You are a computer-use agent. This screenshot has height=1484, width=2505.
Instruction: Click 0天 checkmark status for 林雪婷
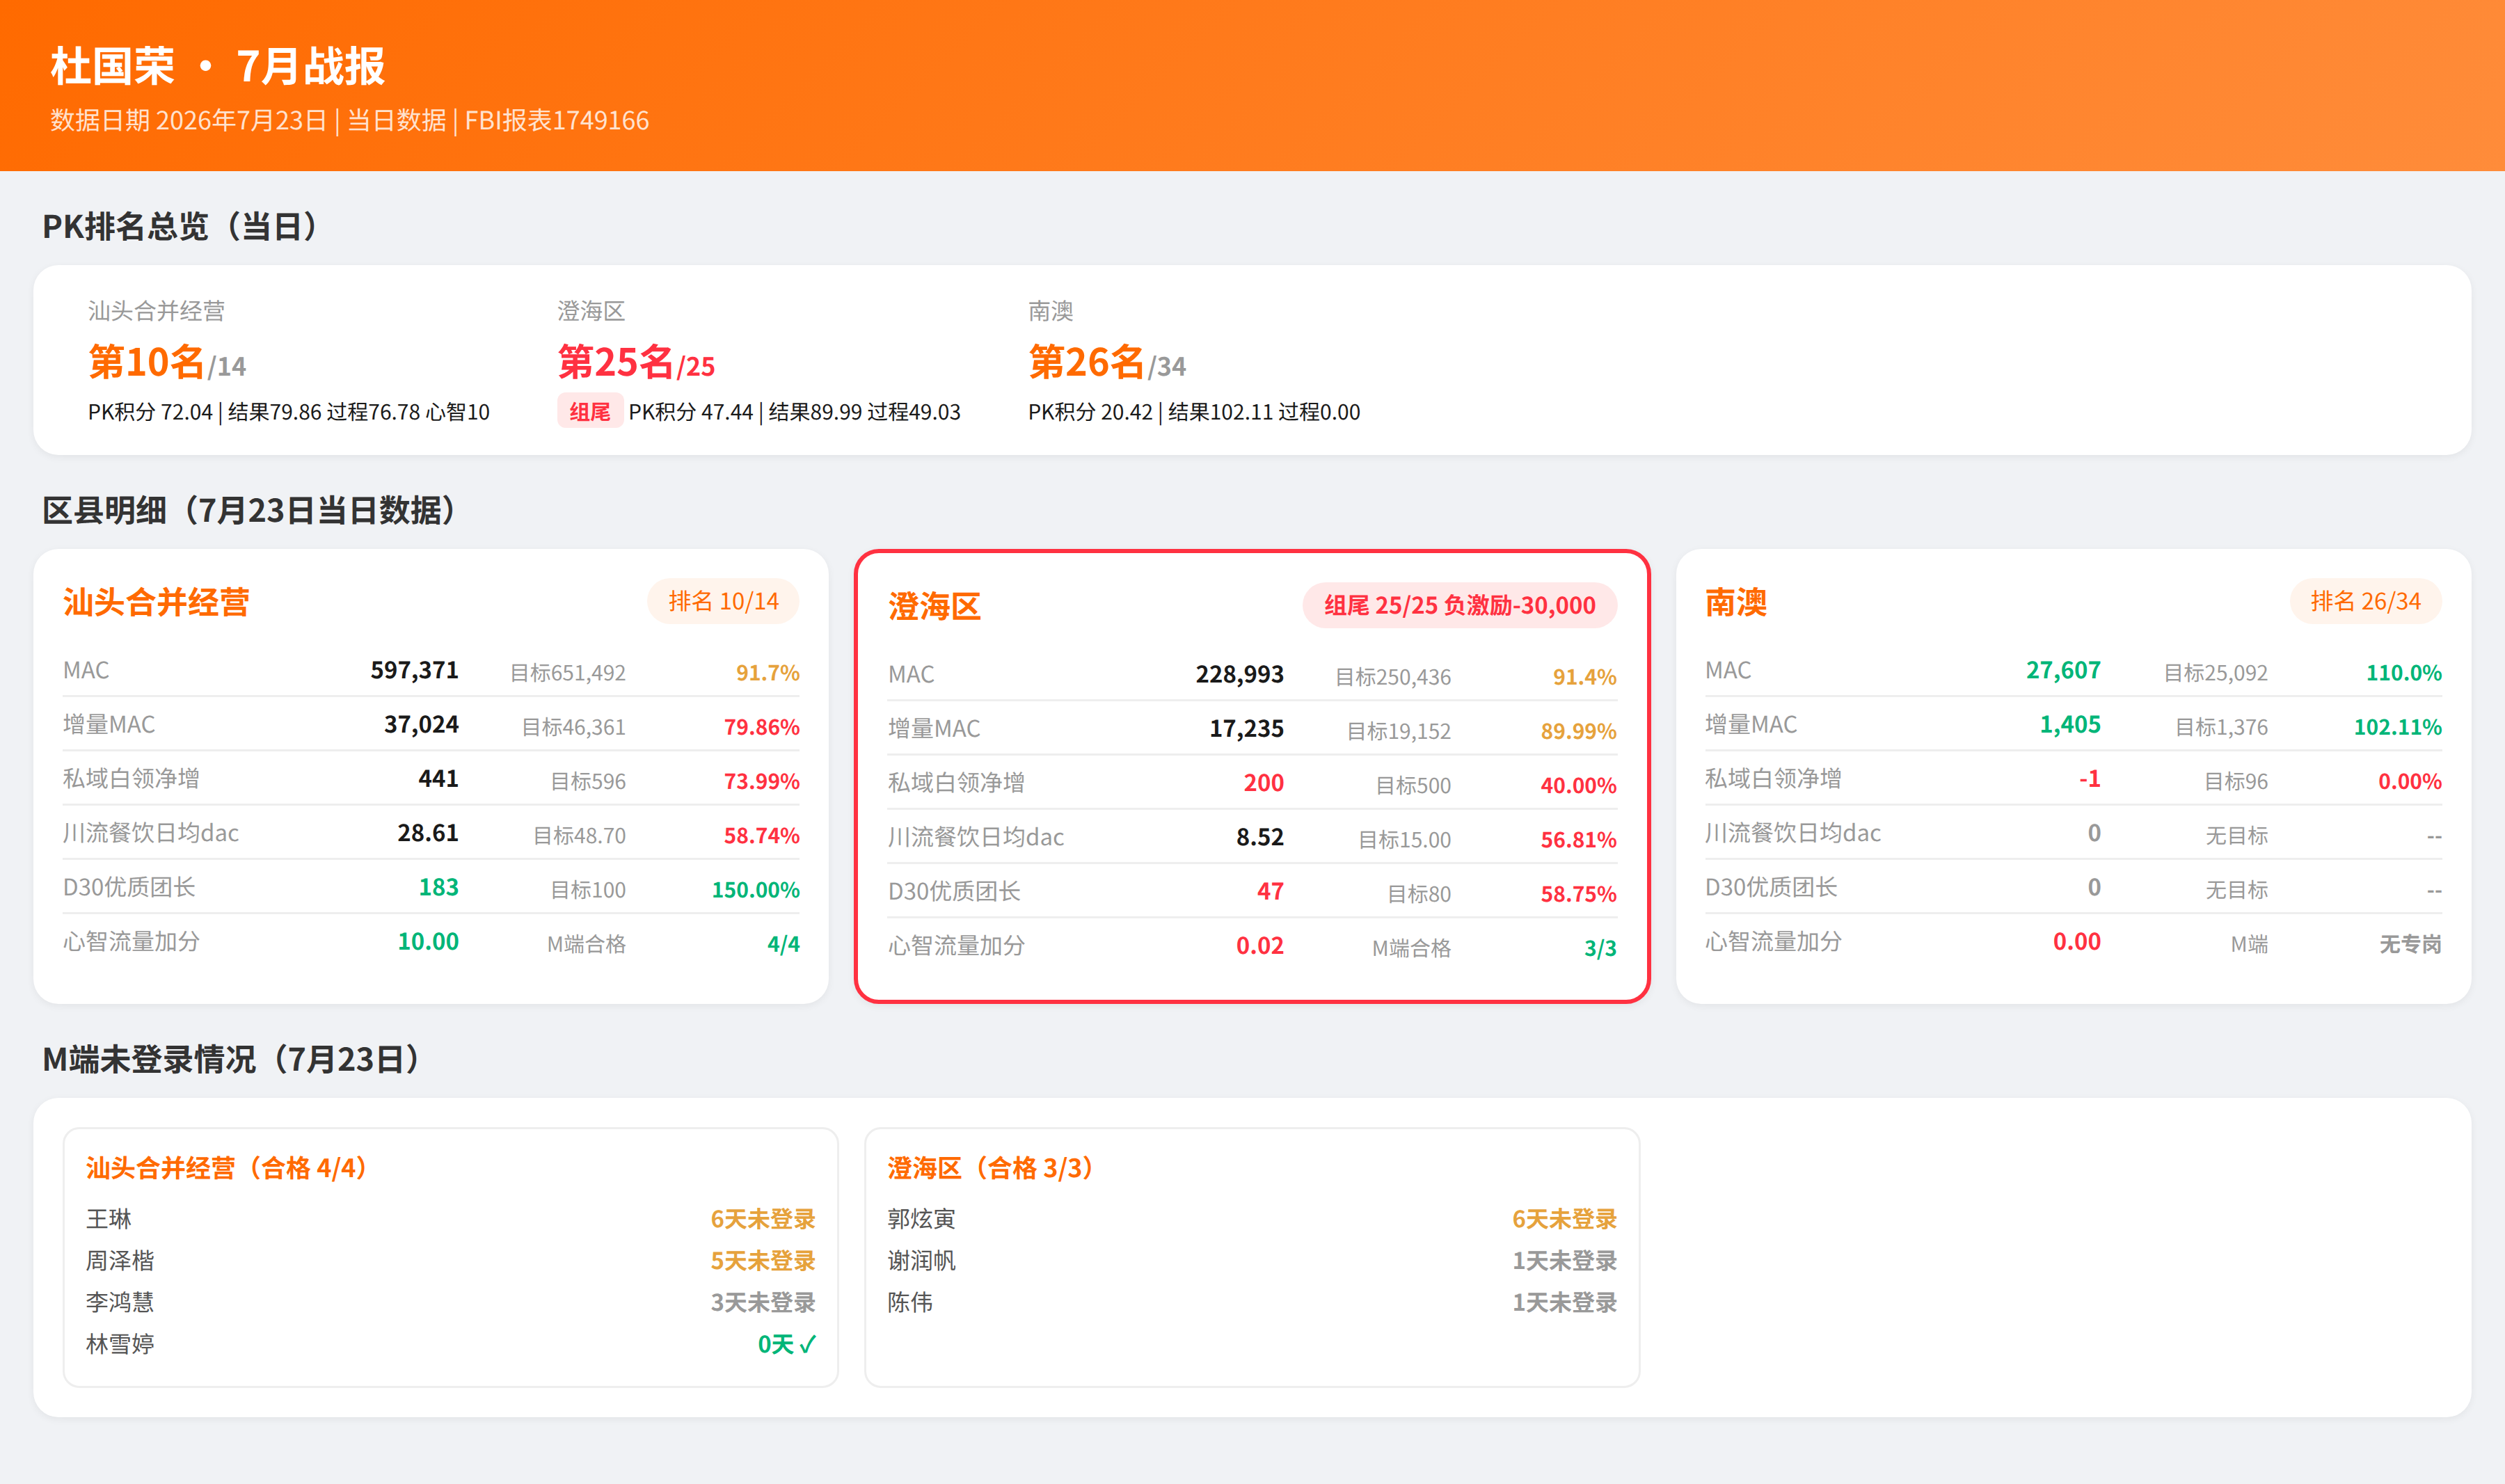pos(787,1344)
